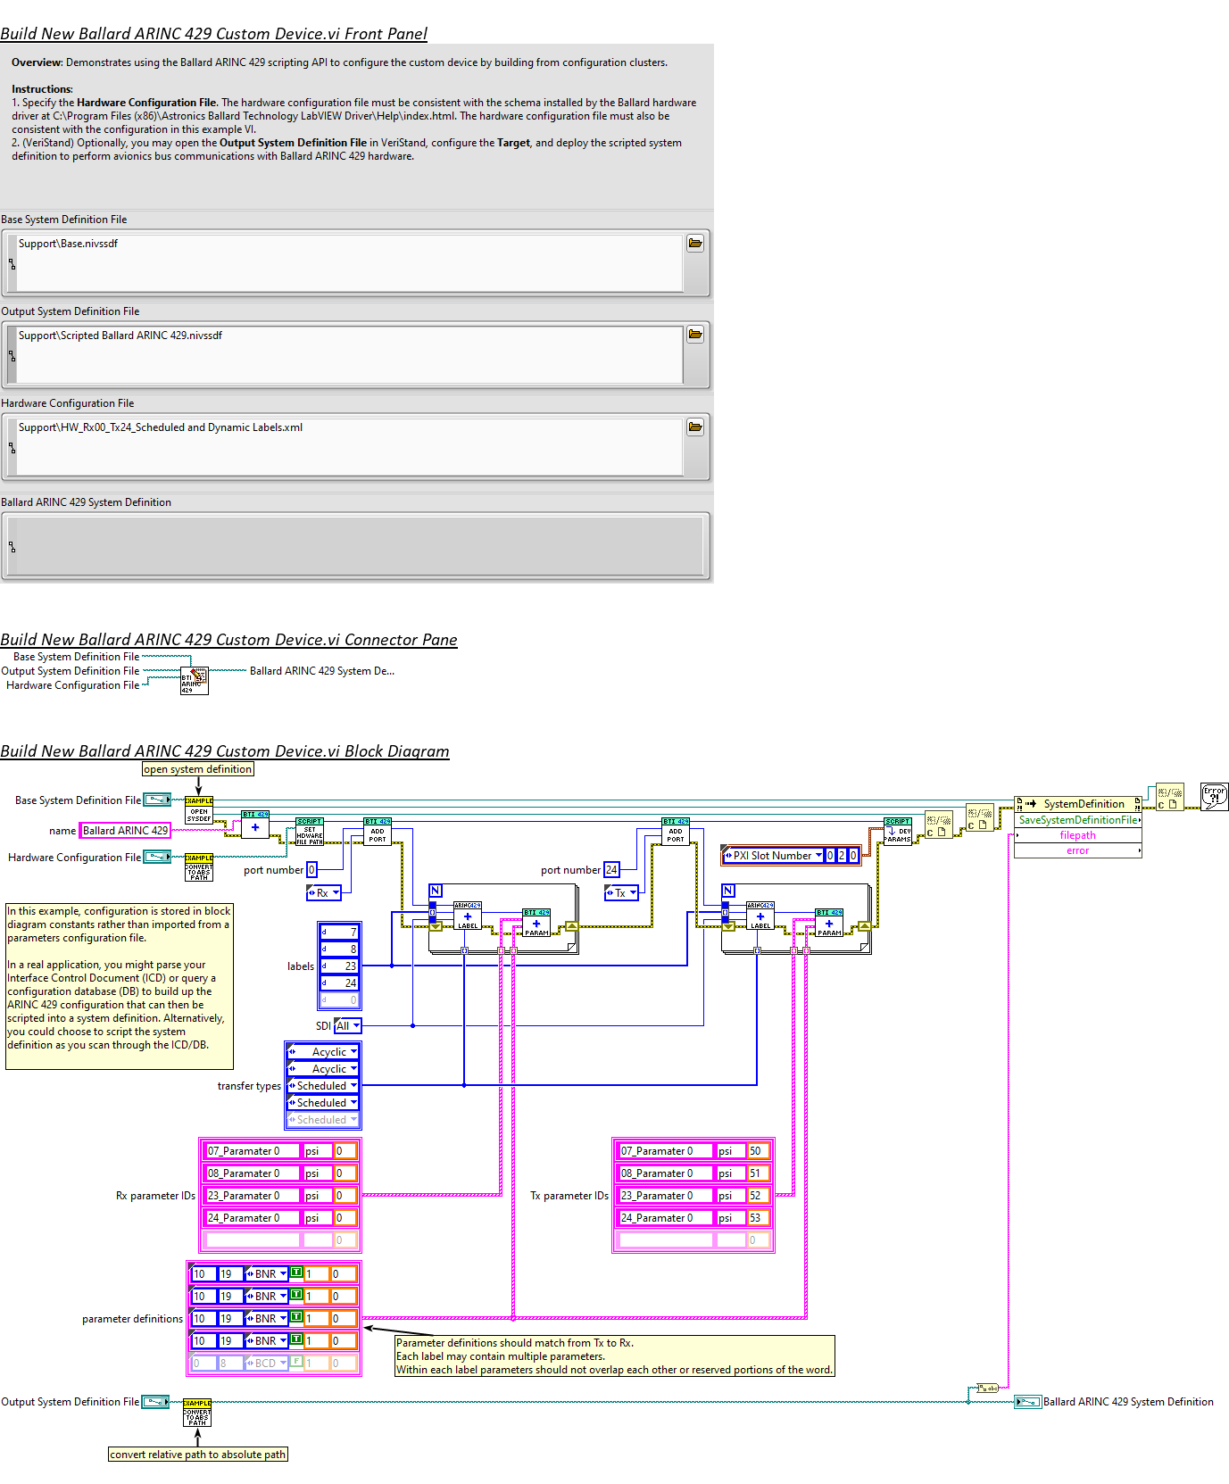This screenshot has width=1229, height=1484.
Task: Click the SystemDefinition property node header
Action: point(1078,804)
